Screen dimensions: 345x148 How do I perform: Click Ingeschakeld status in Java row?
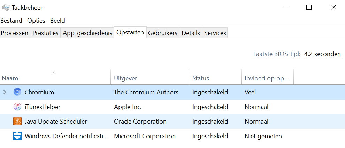pos(210,122)
